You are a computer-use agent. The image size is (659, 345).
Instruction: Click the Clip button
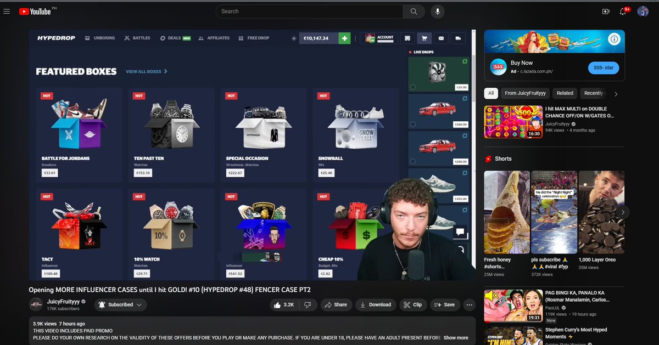[x=412, y=304]
